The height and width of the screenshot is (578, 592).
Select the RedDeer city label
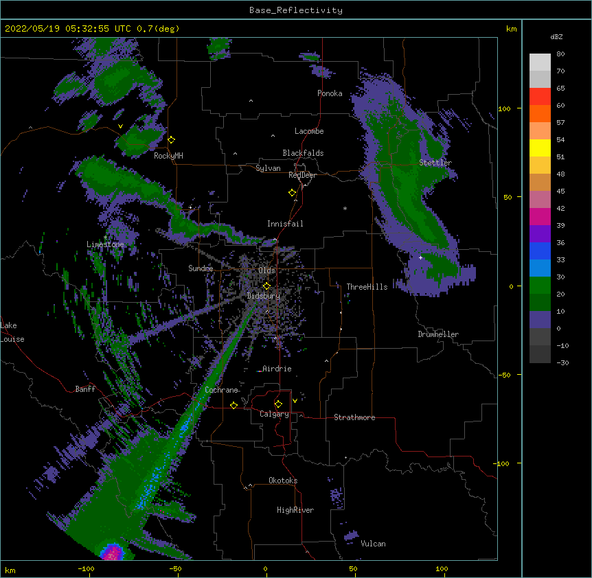[302, 175]
